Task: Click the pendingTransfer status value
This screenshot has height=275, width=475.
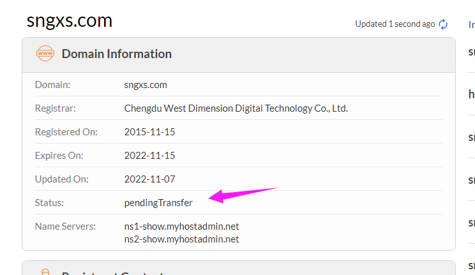Action: pos(158,202)
